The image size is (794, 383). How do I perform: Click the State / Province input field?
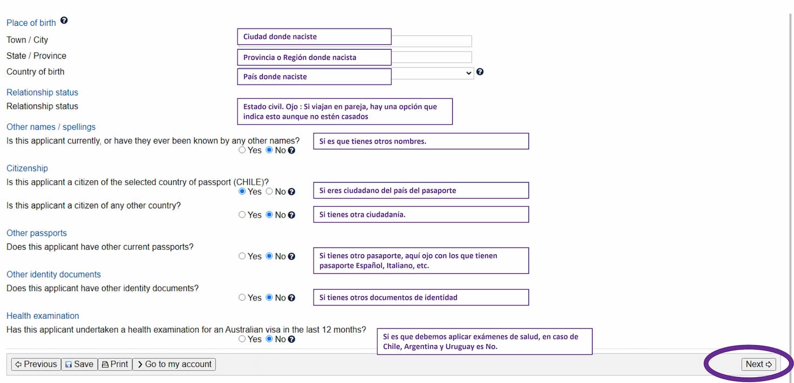click(432, 57)
